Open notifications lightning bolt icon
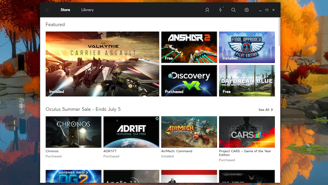 (221, 10)
